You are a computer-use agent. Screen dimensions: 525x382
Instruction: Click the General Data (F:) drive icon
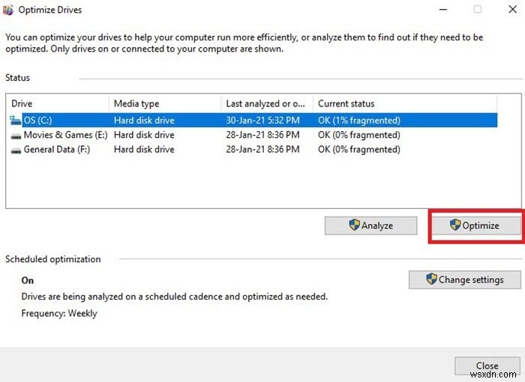16,151
